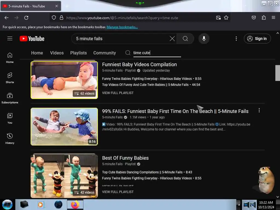Play Top Videos Of Funny And Cute Twin Babies
Viewport: 280px width, 210px height.
tap(151, 85)
